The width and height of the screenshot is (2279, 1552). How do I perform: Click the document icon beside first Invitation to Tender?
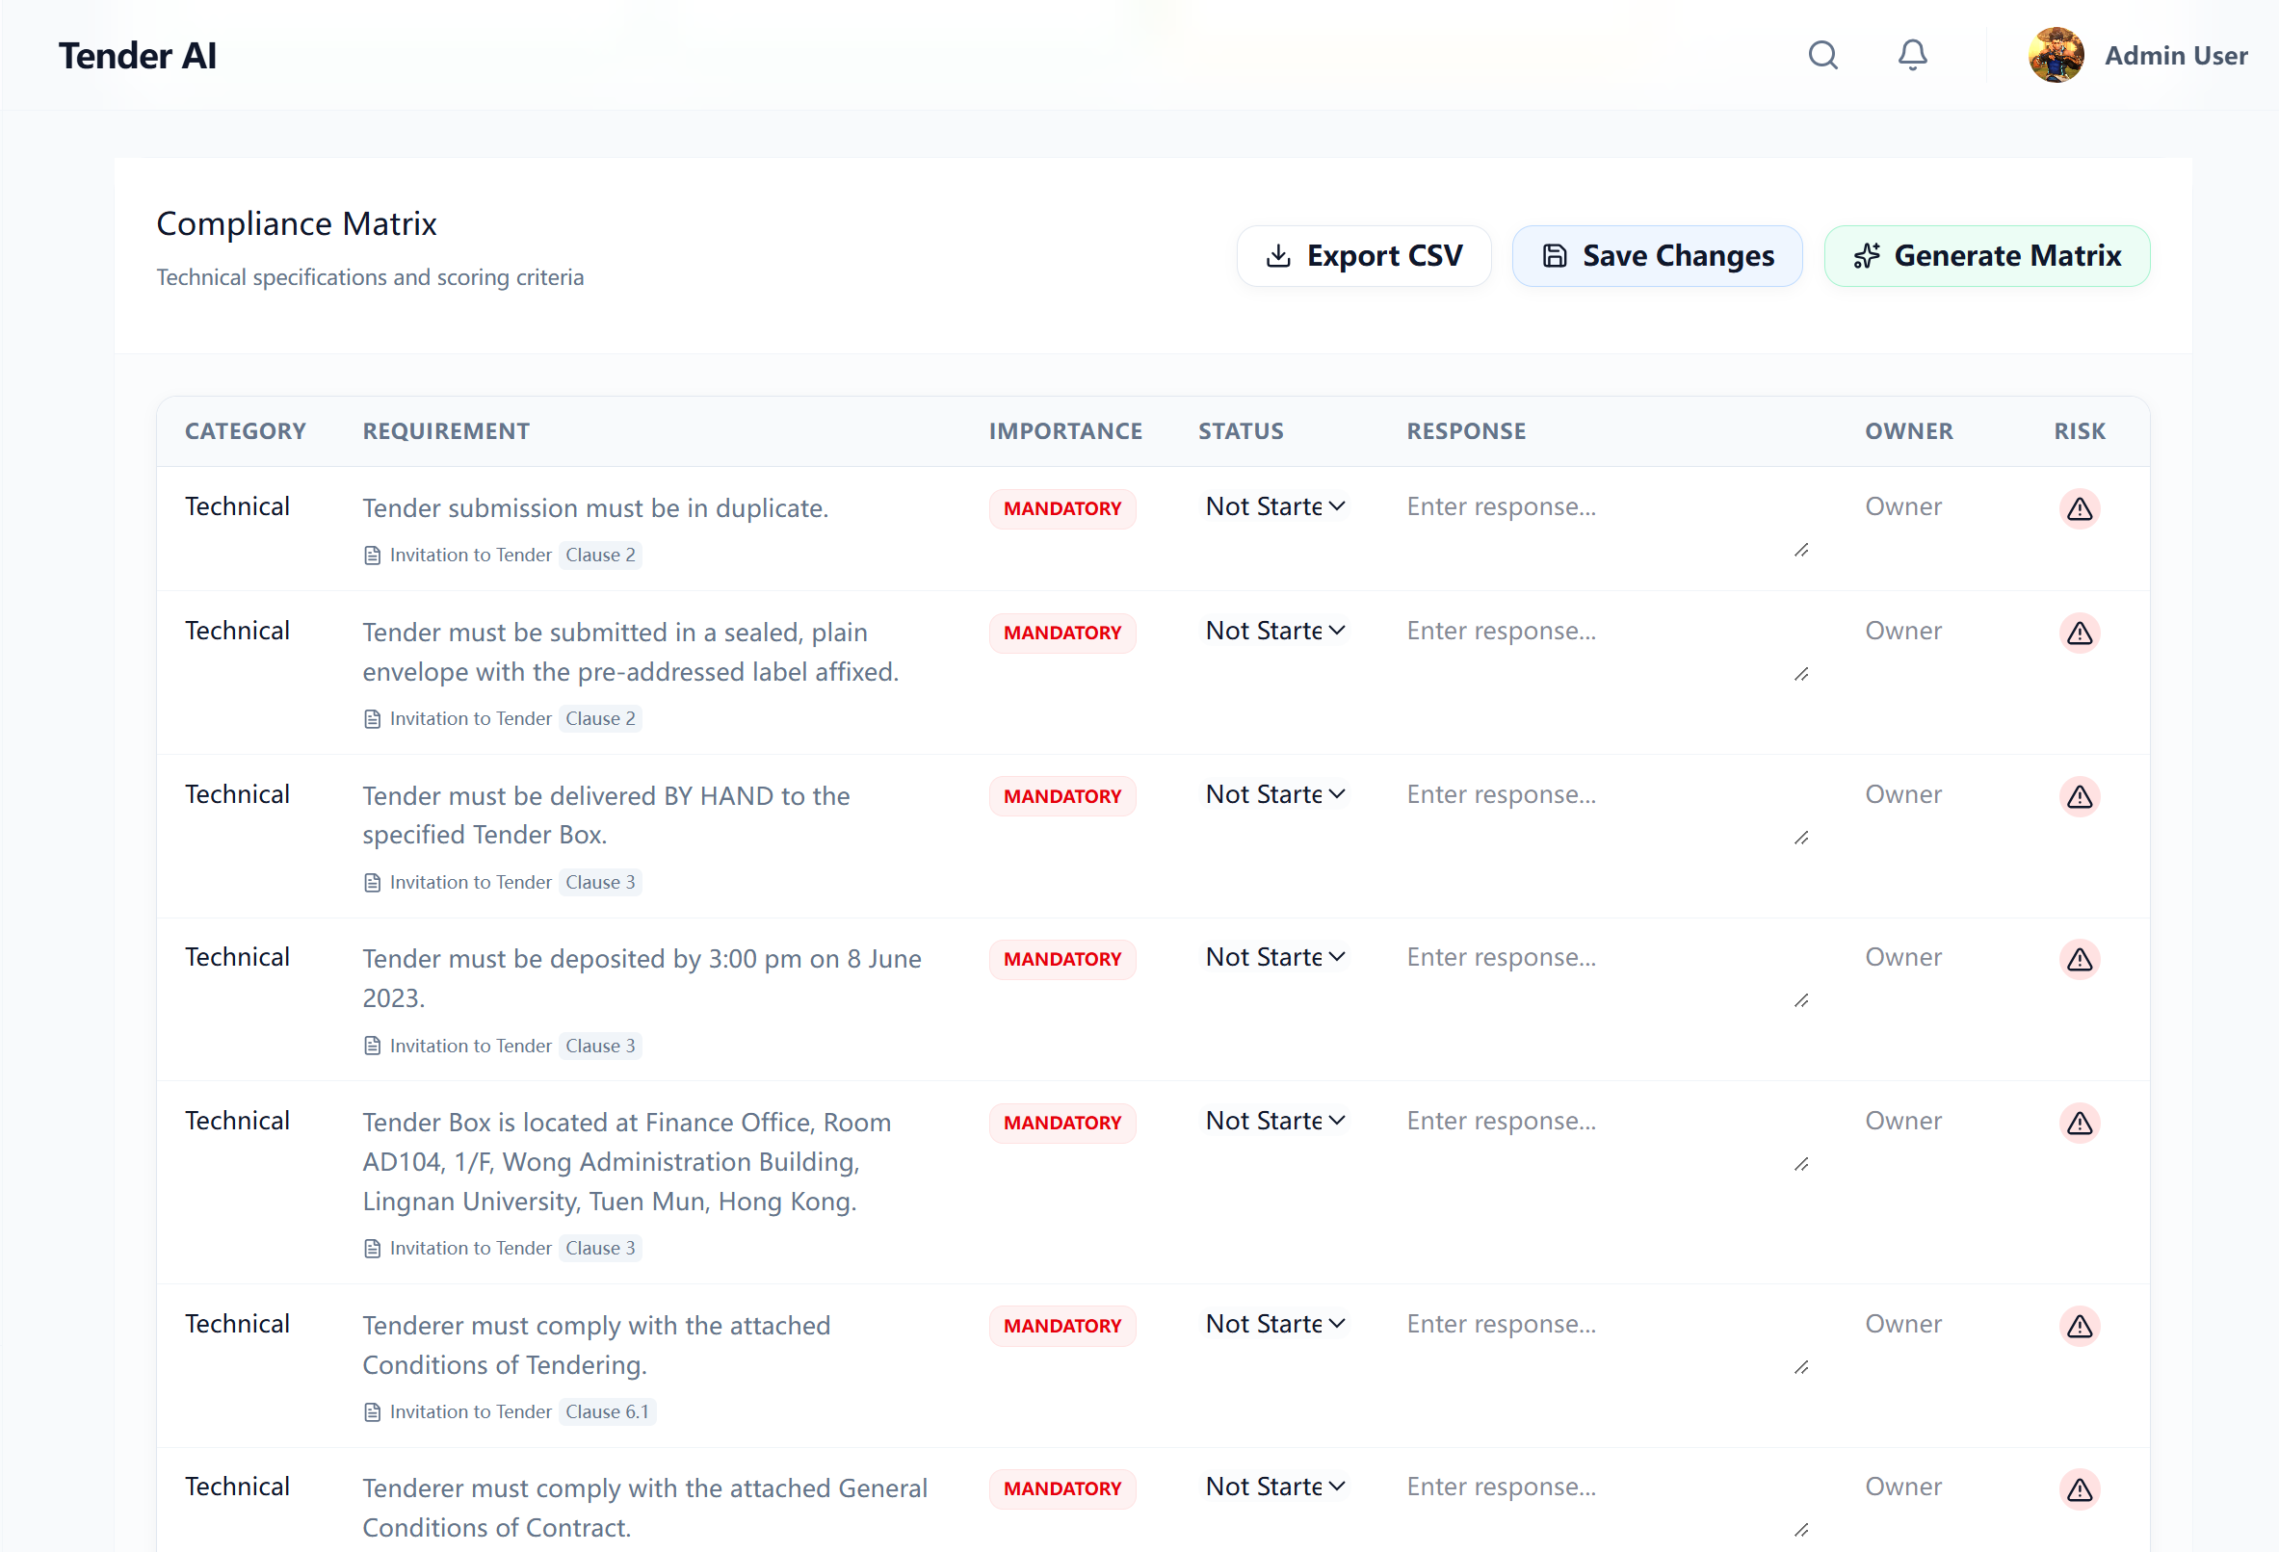pos(372,554)
